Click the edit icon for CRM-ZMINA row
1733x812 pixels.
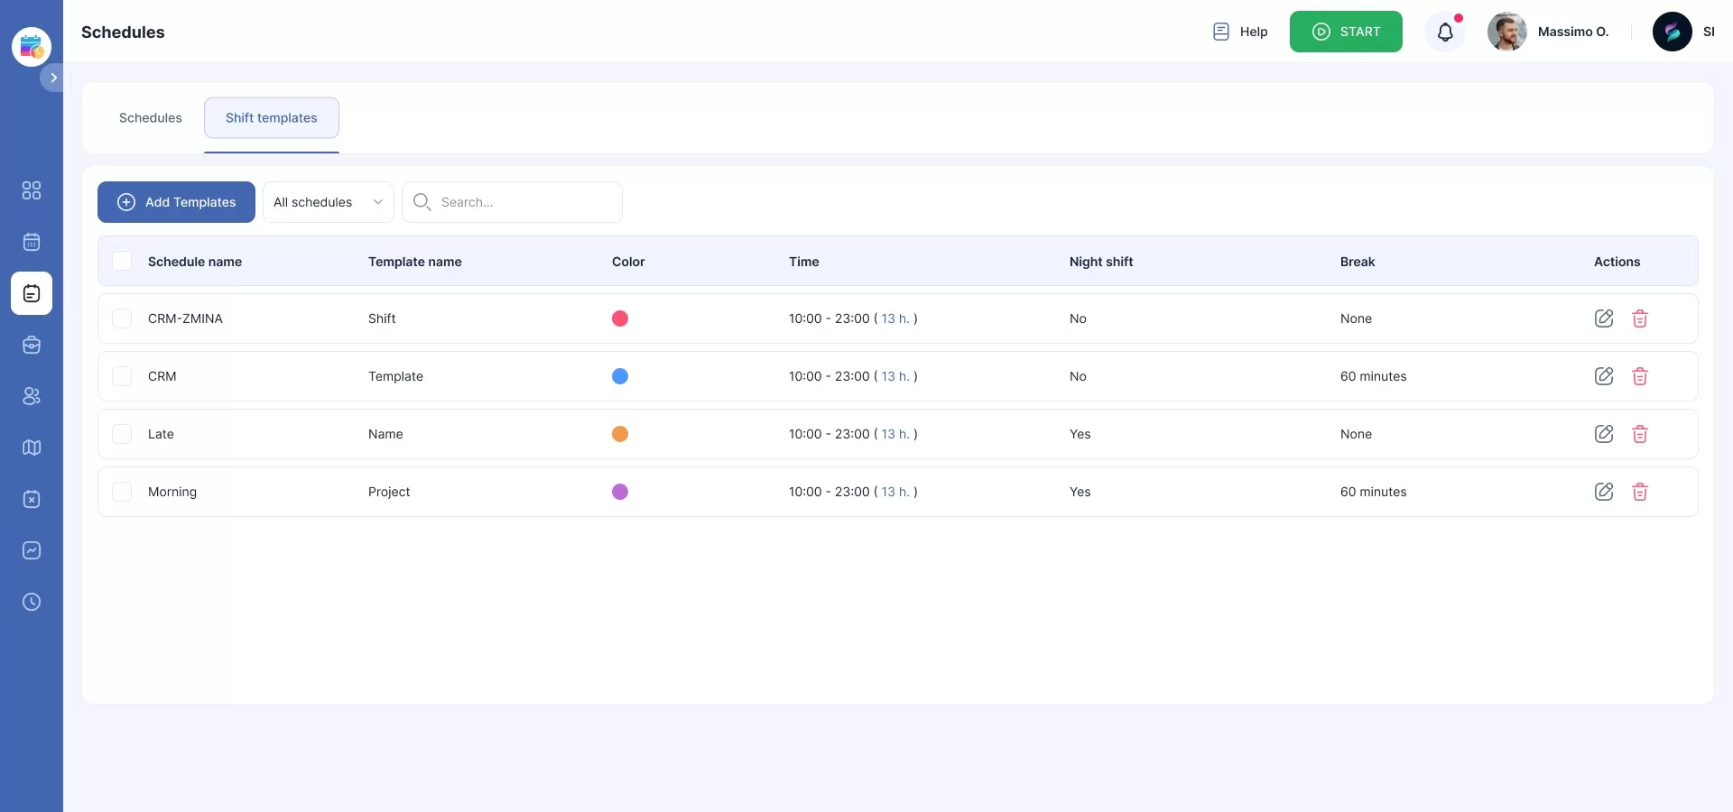pos(1603,318)
